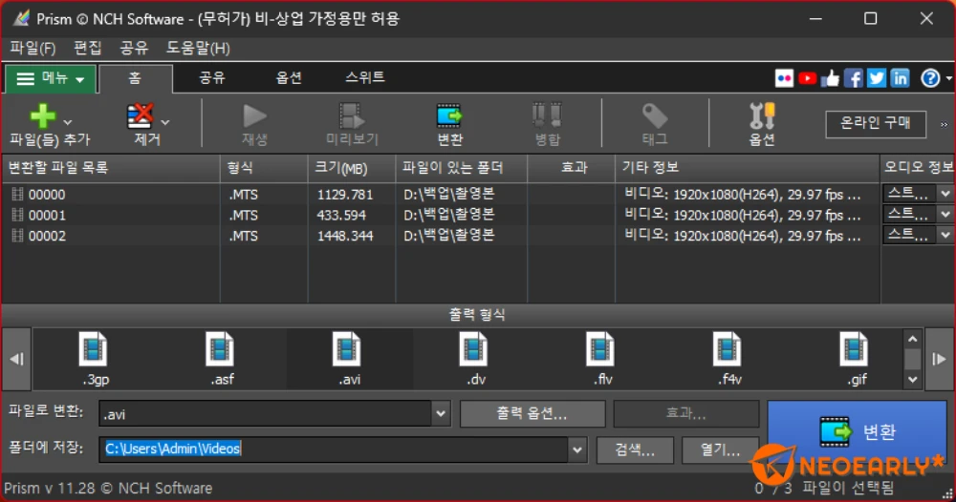Open the 도움말(H) menu
Viewport: 956px width, 502px height.
coord(198,48)
